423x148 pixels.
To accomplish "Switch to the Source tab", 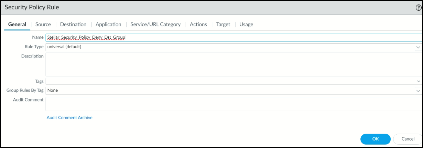I will click(43, 24).
